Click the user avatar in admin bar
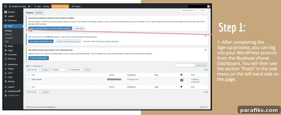 click(x=209, y=6)
